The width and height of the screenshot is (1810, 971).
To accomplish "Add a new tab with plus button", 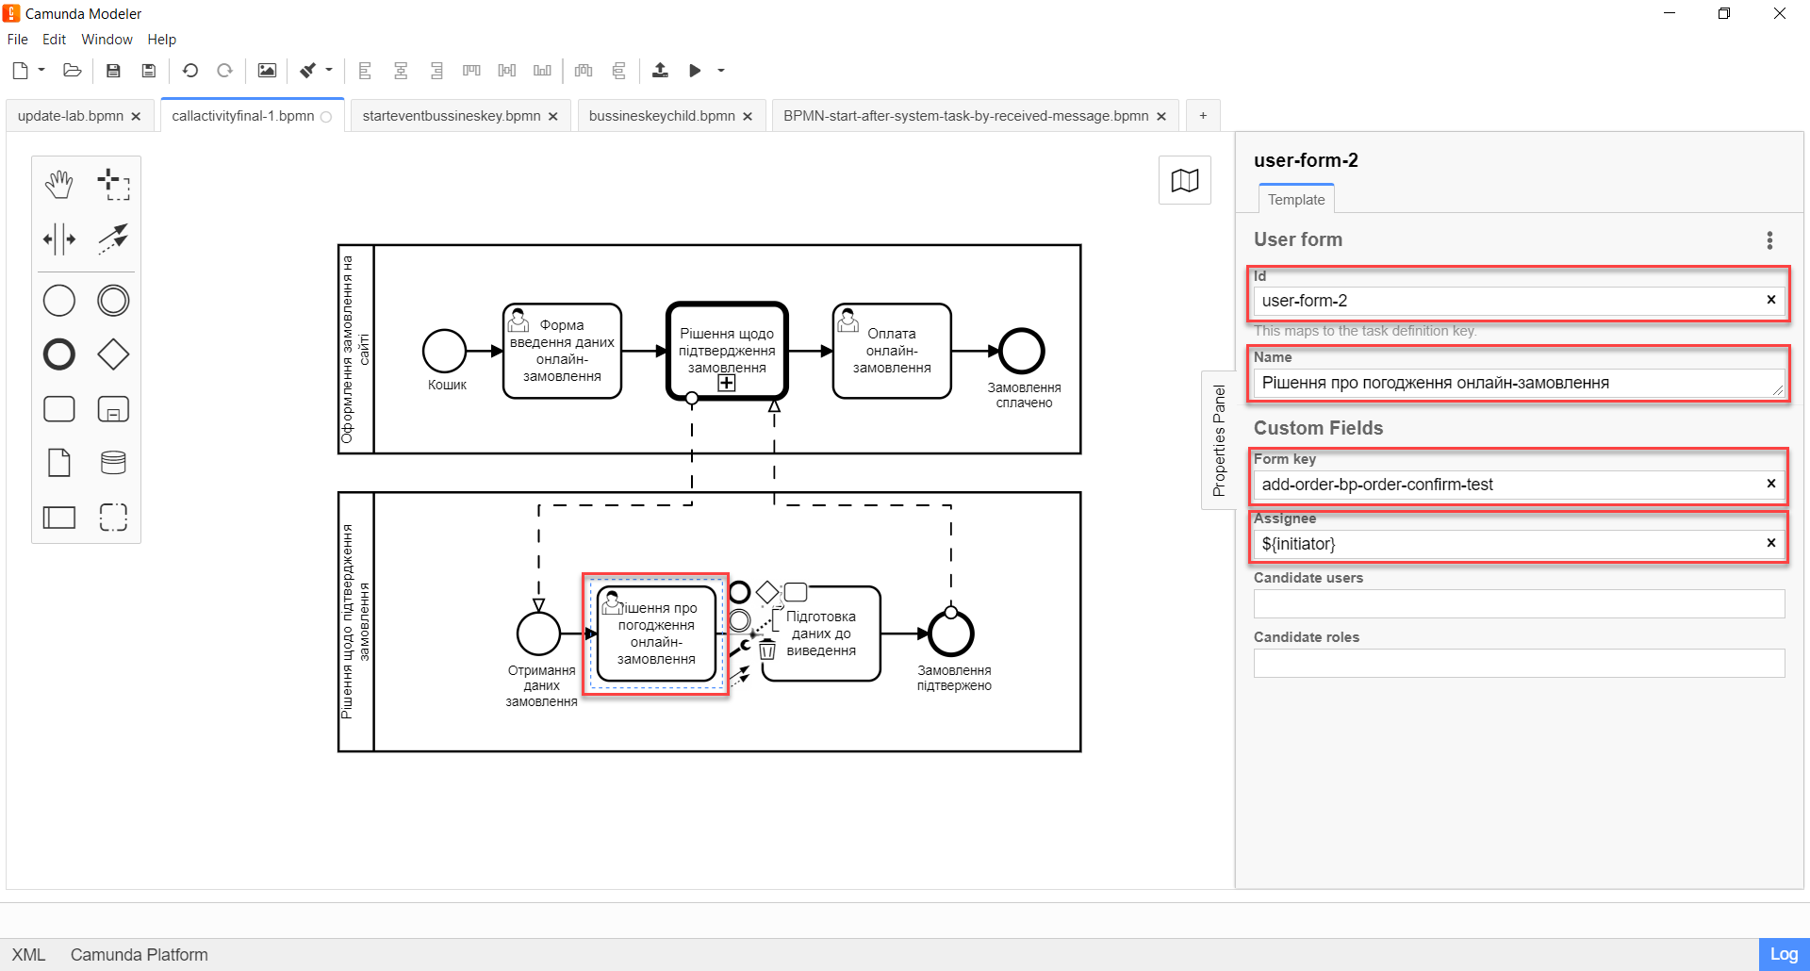I will [1203, 116].
